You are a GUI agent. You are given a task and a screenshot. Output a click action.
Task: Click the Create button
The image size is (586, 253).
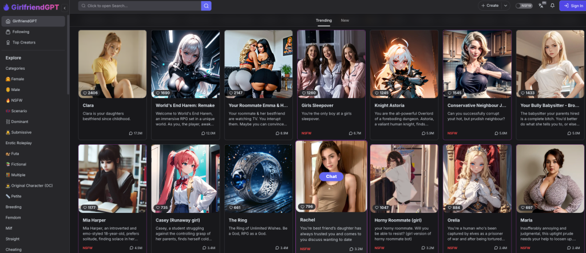coord(490,6)
